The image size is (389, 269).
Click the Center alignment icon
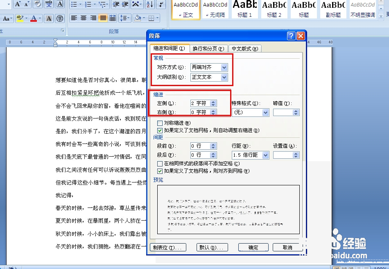84,18
